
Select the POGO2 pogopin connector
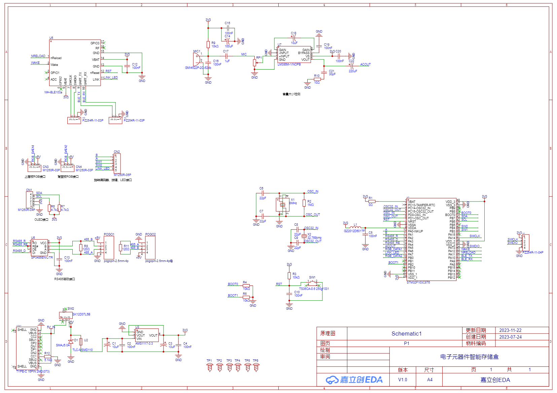click(150, 248)
